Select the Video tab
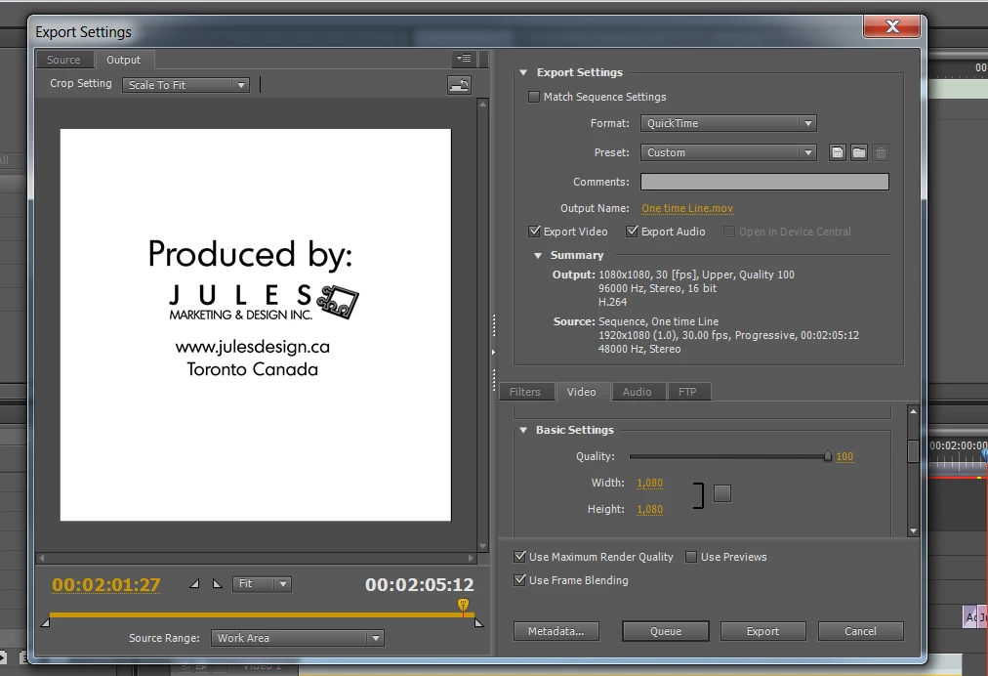This screenshot has width=988, height=676. coord(581,392)
